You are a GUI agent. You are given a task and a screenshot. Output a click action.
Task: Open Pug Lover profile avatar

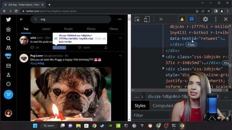[24, 58]
